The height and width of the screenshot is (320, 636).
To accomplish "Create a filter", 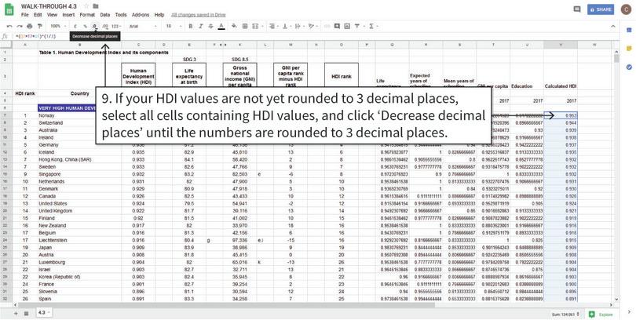I will (358, 26).
